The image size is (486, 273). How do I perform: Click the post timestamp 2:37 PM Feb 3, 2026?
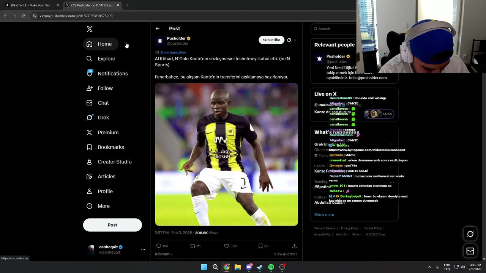[x=174, y=233]
